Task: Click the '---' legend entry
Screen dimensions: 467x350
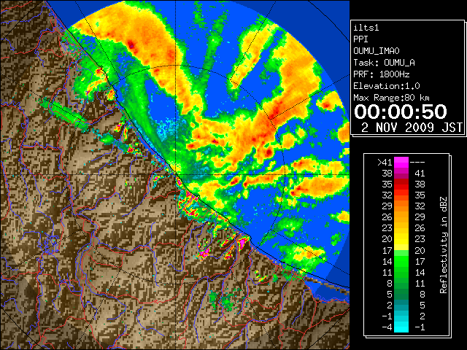Action: [417, 163]
